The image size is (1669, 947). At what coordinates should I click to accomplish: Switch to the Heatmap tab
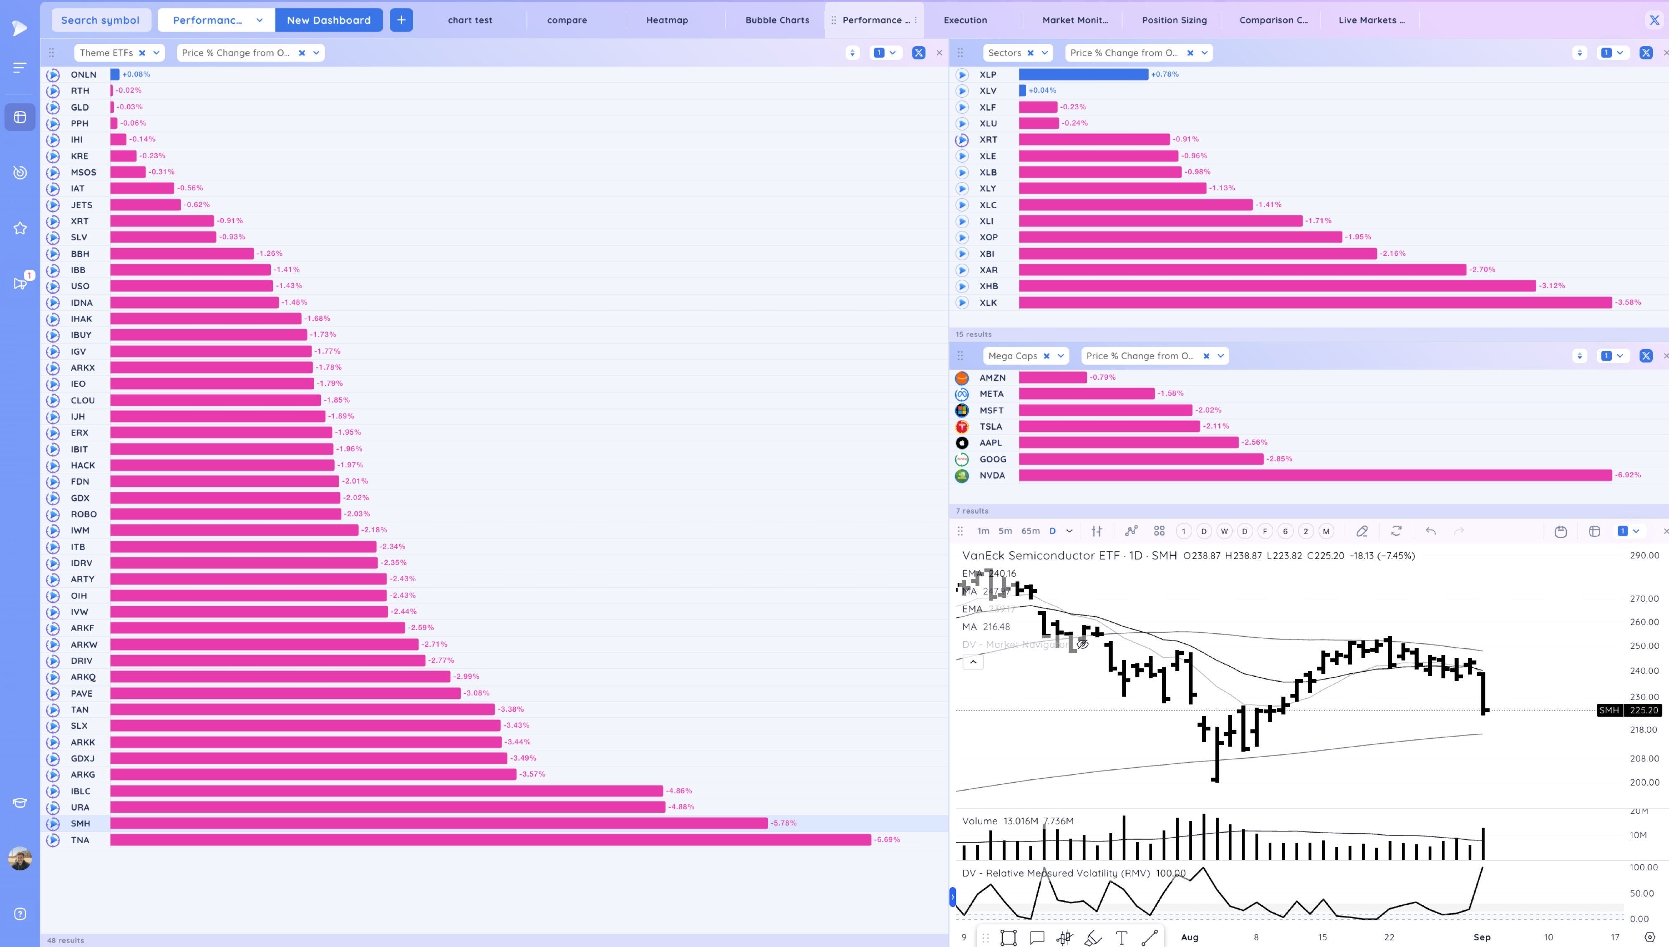(667, 20)
